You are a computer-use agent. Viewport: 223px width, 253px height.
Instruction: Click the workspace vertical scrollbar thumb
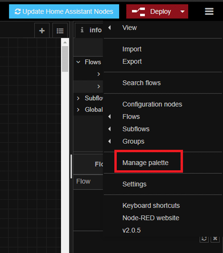(65, 59)
